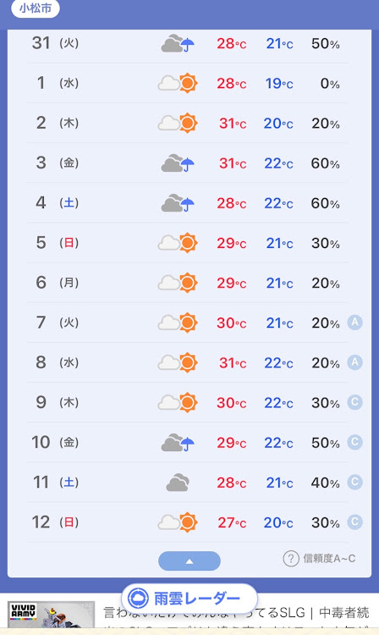The height and width of the screenshot is (635, 379).
Task: Tap the rain icon on 3 (金)
Action: 178,163
